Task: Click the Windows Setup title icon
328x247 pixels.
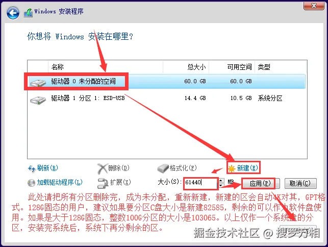Action: (x=28, y=13)
